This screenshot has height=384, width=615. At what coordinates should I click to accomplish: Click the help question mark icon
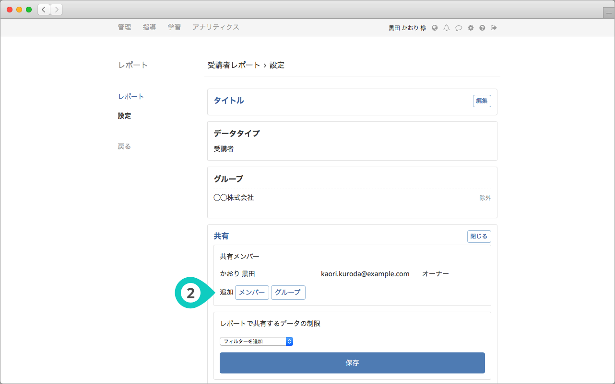pos(482,28)
